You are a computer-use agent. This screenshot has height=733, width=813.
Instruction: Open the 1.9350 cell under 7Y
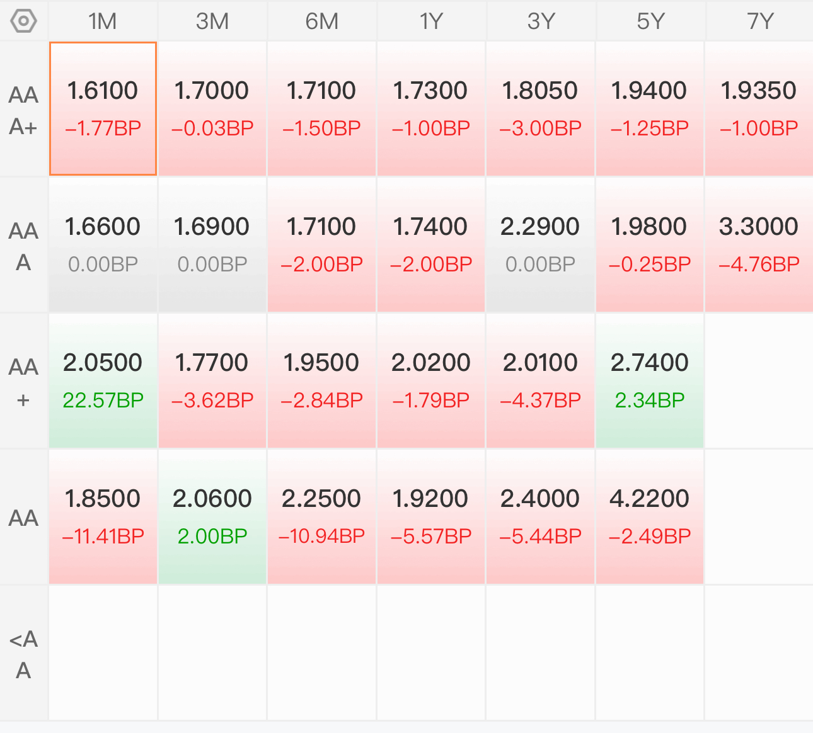tap(759, 109)
